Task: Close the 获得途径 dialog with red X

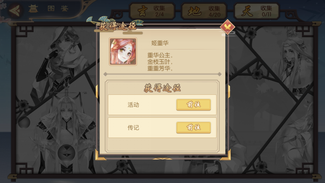Action: [227, 27]
